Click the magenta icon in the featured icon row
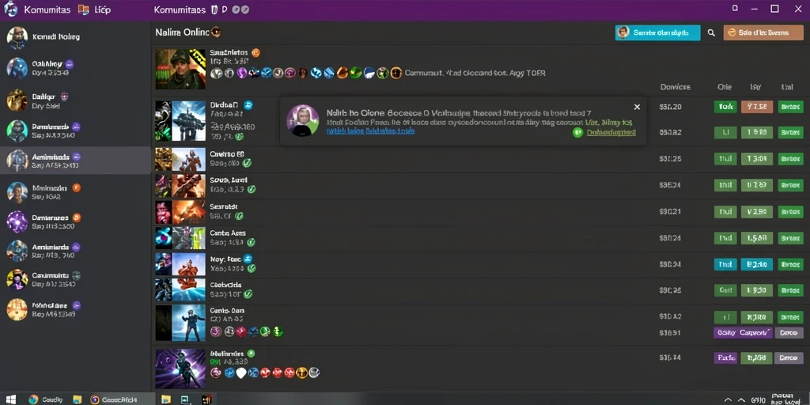 (x=290, y=74)
